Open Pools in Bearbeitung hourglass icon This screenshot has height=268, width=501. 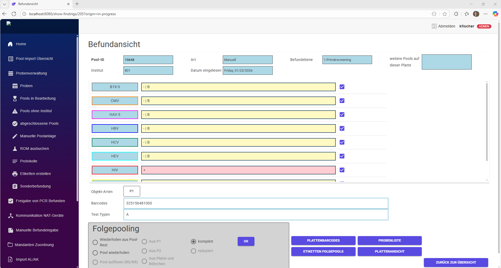click(15, 98)
